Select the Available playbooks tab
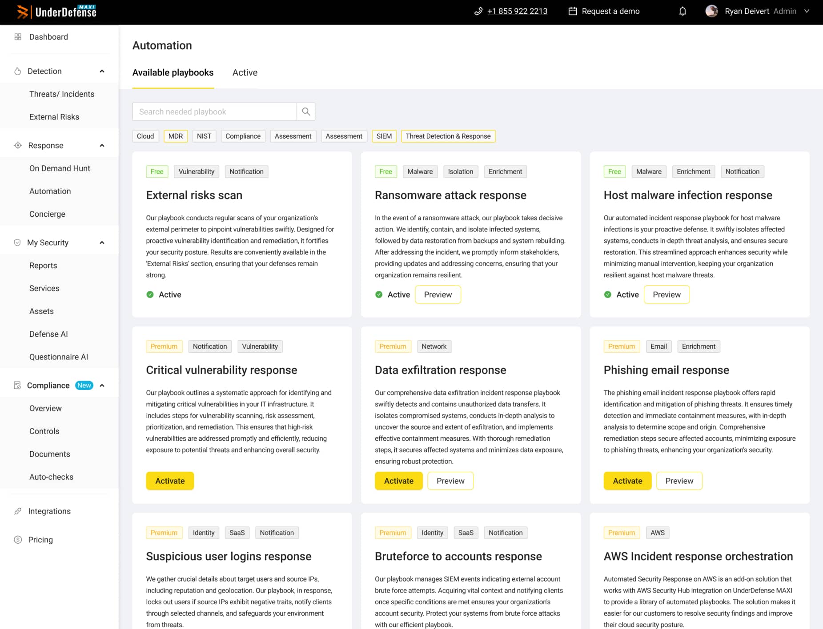 [x=173, y=72]
